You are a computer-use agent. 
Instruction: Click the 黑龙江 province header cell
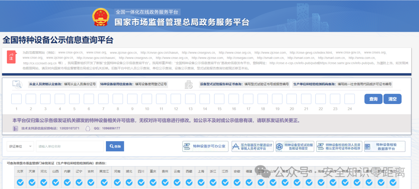tap(104, 172)
